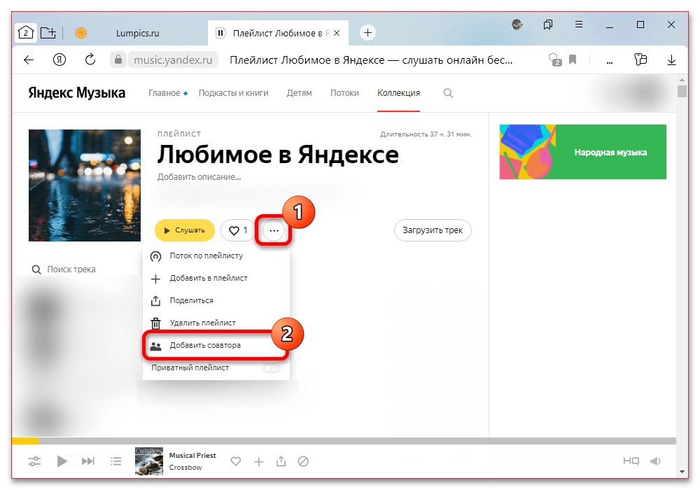Open the browser downloads icon

671,59
